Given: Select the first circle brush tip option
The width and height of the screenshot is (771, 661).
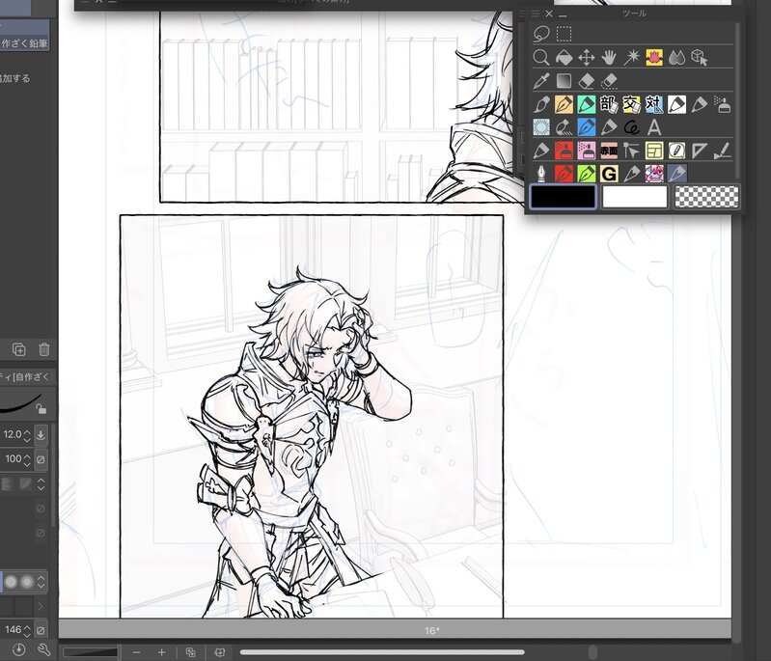Looking at the screenshot, I should click(x=11, y=582).
